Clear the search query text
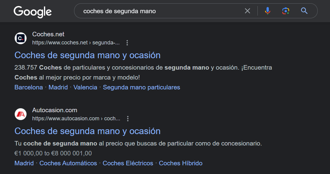 point(247,11)
